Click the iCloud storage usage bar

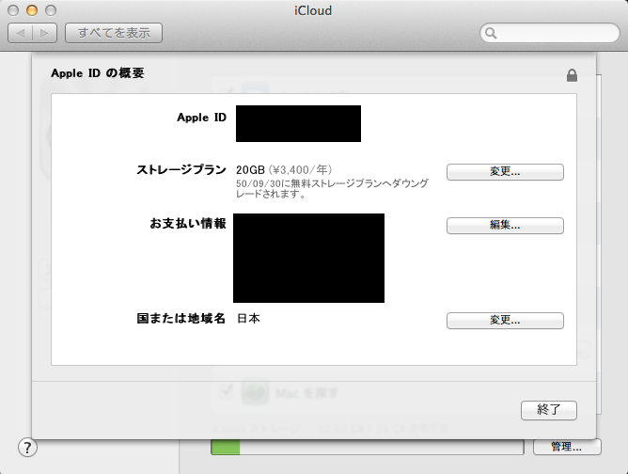pos(368,447)
